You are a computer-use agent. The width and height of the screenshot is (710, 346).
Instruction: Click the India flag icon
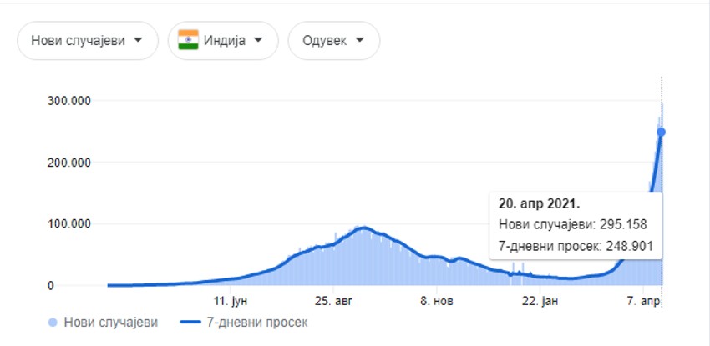click(x=188, y=40)
